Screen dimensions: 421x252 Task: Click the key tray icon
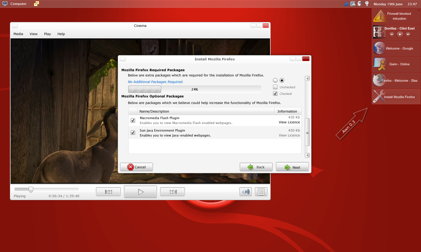[x=367, y=4]
